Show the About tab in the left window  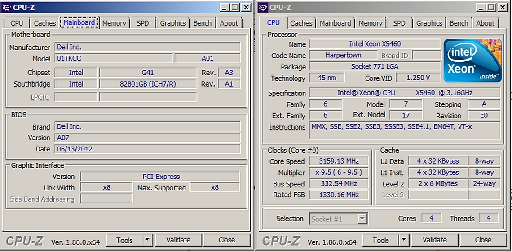229,23
